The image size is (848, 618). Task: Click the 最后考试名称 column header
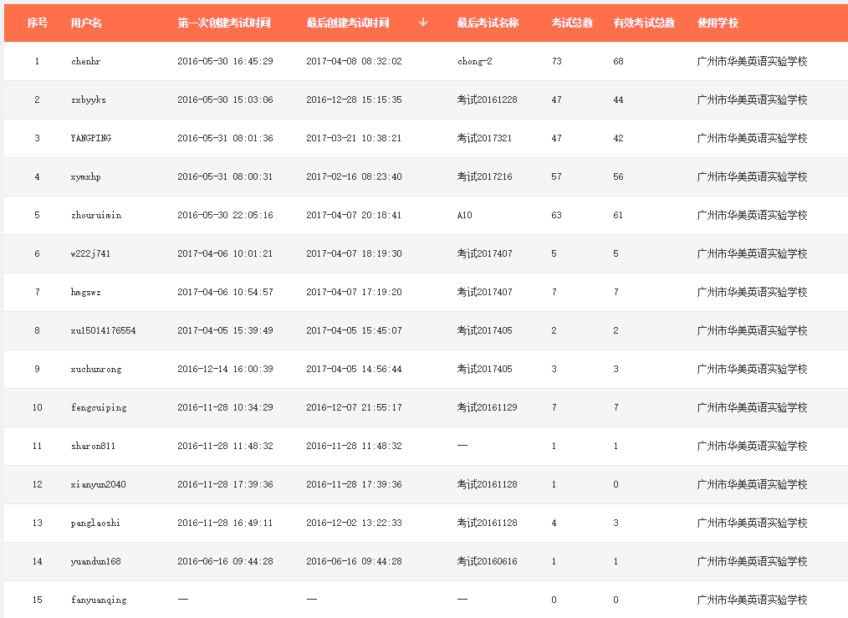coord(488,23)
